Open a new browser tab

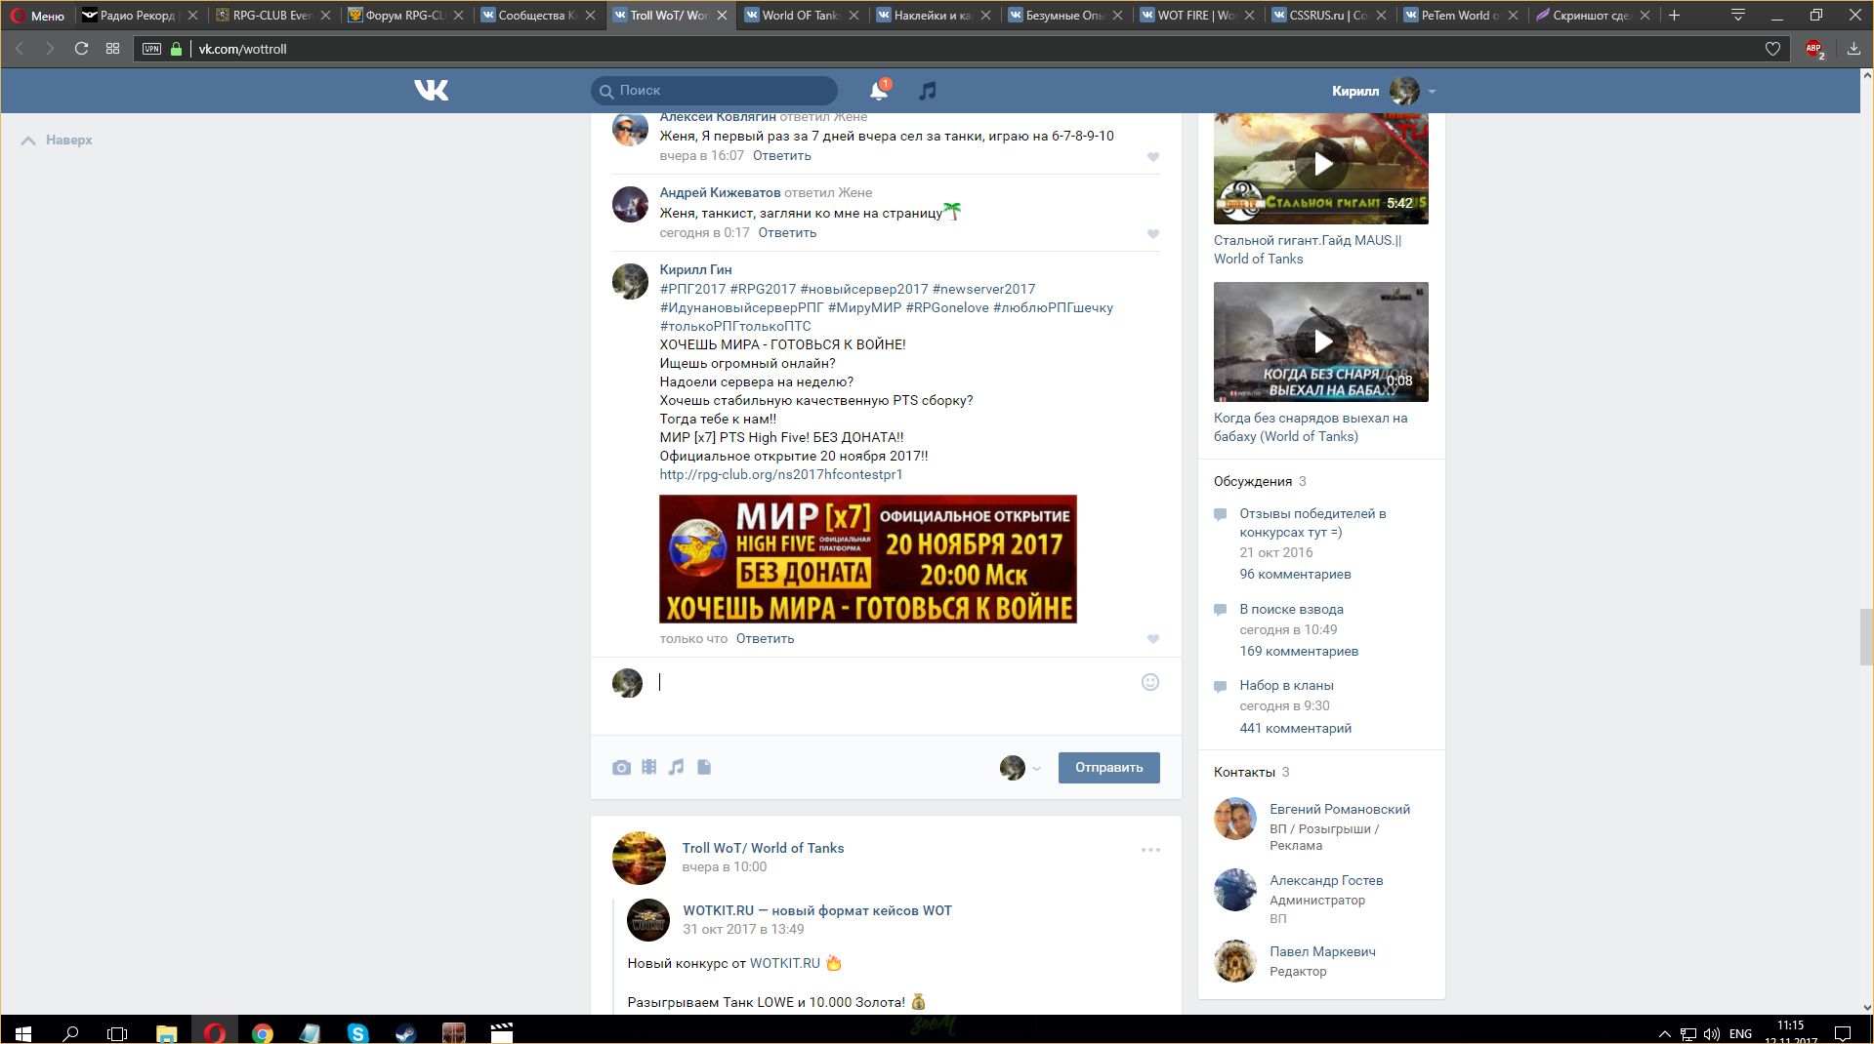pos(1674,16)
